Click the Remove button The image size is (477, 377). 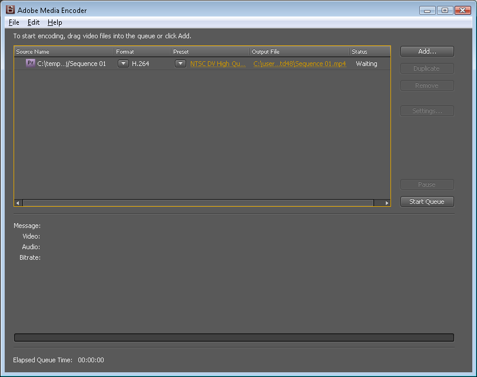pyautogui.click(x=427, y=85)
